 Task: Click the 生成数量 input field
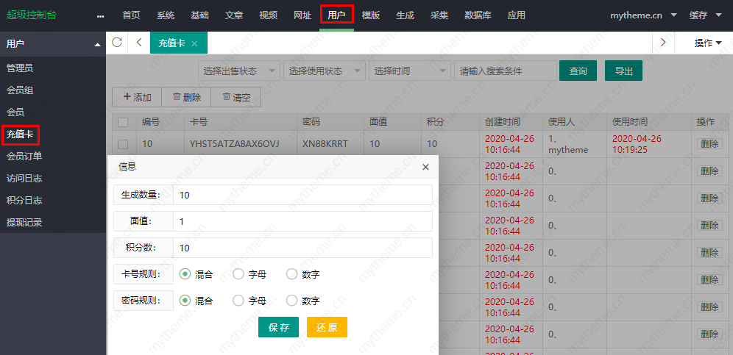pos(302,195)
